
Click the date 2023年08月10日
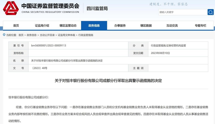point(160,53)
